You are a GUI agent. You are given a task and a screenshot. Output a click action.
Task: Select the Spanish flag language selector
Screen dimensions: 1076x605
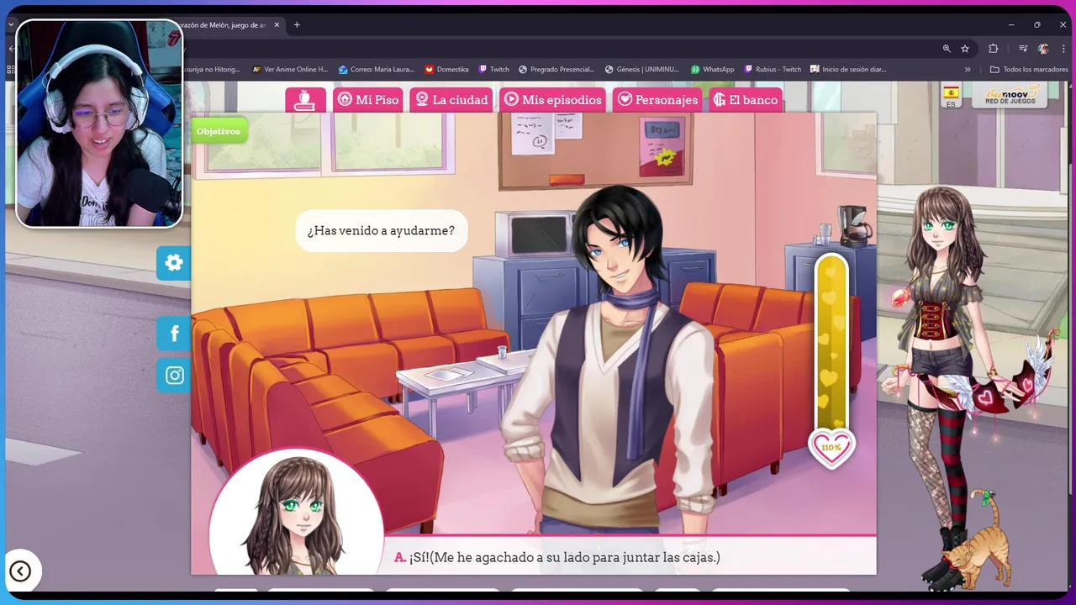click(951, 96)
